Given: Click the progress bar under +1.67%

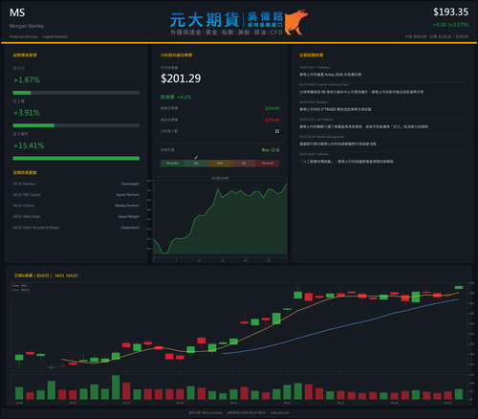Looking at the screenshot, I should 76,93.
